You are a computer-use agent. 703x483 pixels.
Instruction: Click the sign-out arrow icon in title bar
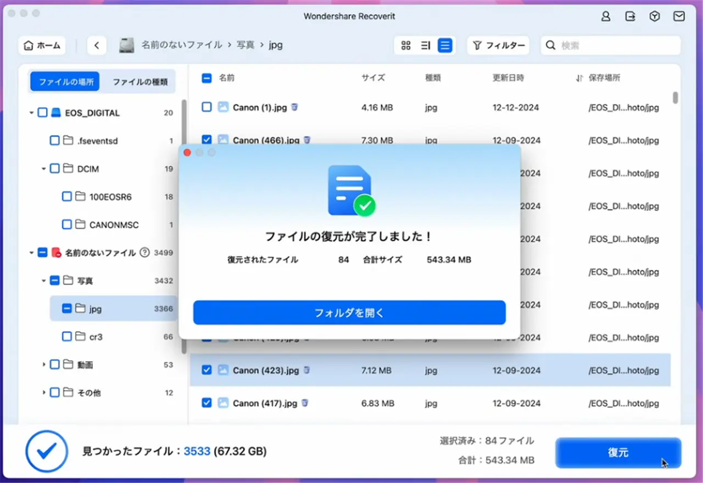pyautogui.click(x=631, y=16)
